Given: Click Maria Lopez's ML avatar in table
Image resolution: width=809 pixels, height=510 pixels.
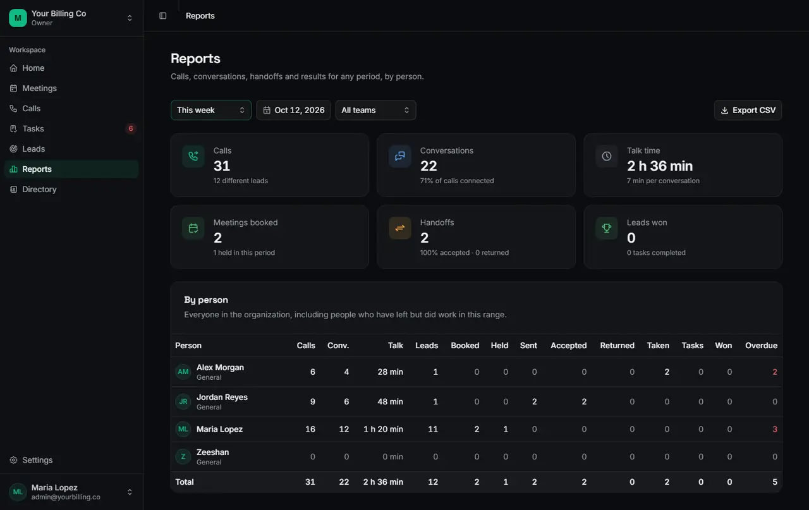Looking at the screenshot, I should coord(183,429).
